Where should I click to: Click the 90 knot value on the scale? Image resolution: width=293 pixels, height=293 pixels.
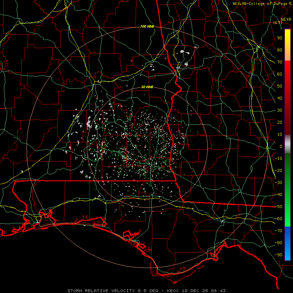[280, 38]
